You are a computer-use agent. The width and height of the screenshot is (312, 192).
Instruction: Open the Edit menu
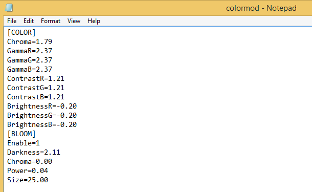[29, 21]
